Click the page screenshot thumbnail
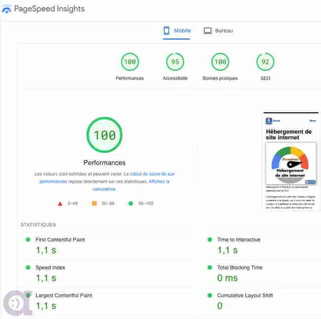This screenshot has width=321, height=319. coord(291,161)
